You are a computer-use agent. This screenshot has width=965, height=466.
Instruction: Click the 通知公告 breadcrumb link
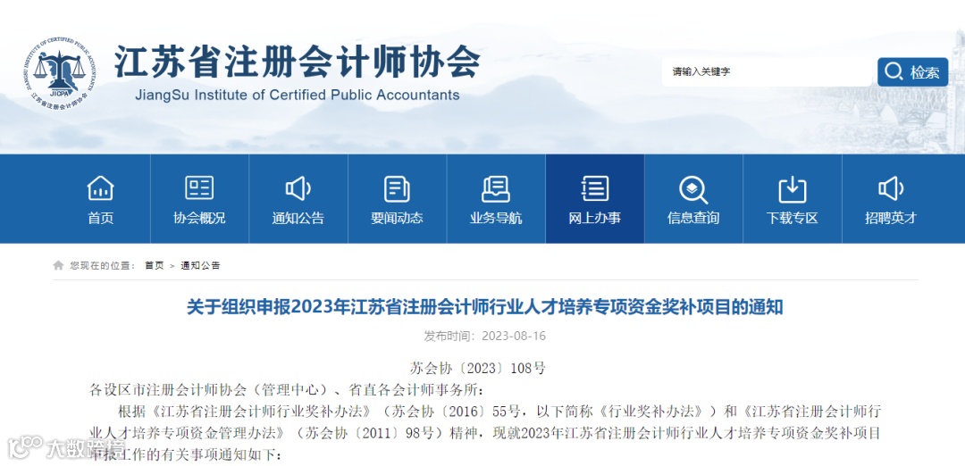(200, 265)
